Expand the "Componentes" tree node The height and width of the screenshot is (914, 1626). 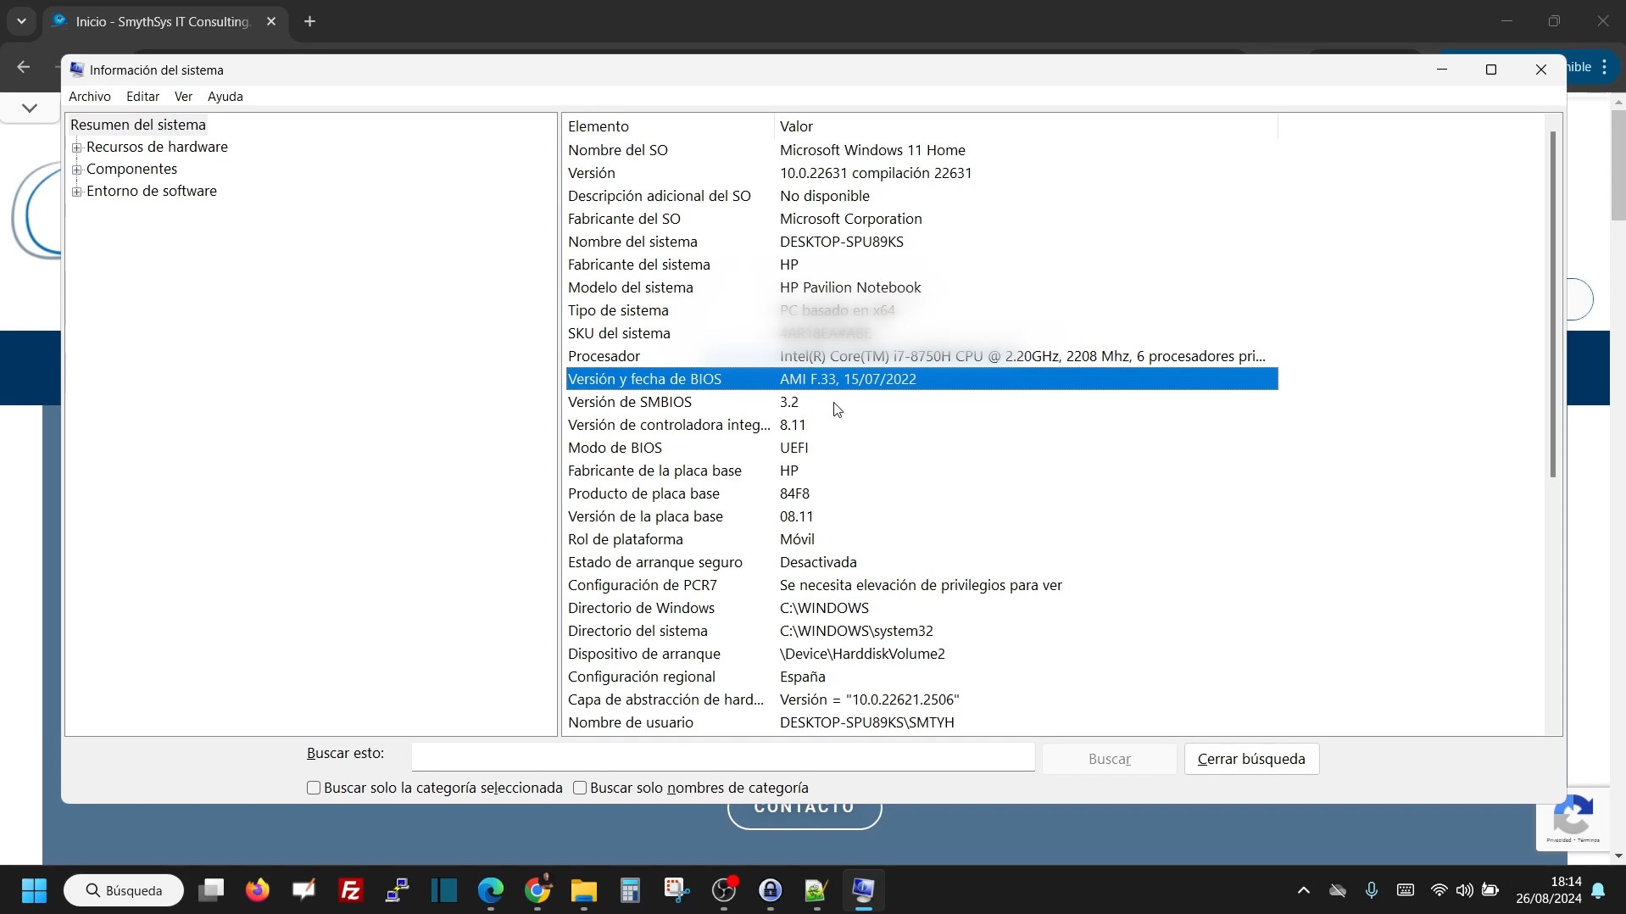click(x=77, y=169)
